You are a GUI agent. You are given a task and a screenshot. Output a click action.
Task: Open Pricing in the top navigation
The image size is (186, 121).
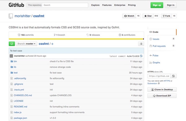tap(132, 5)
